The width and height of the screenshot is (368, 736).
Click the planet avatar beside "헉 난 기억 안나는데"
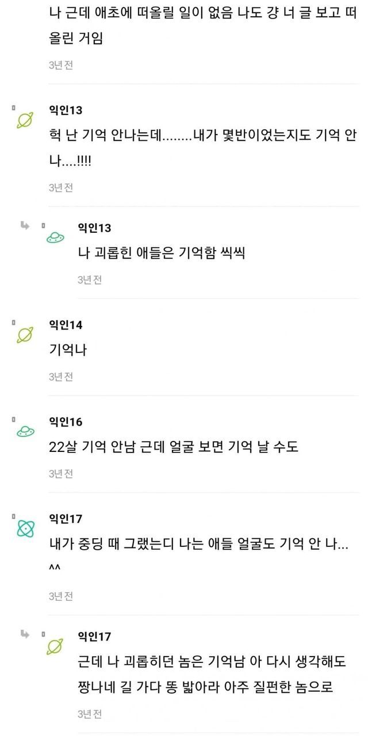click(x=25, y=120)
